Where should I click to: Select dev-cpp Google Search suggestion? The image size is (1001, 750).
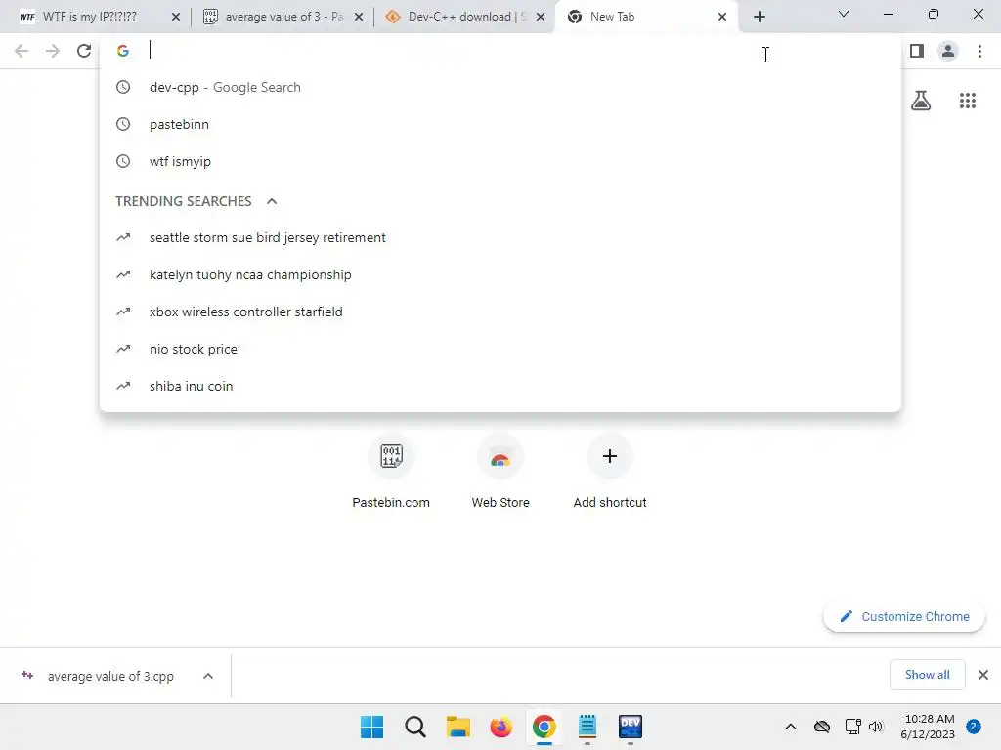coord(500,87)
